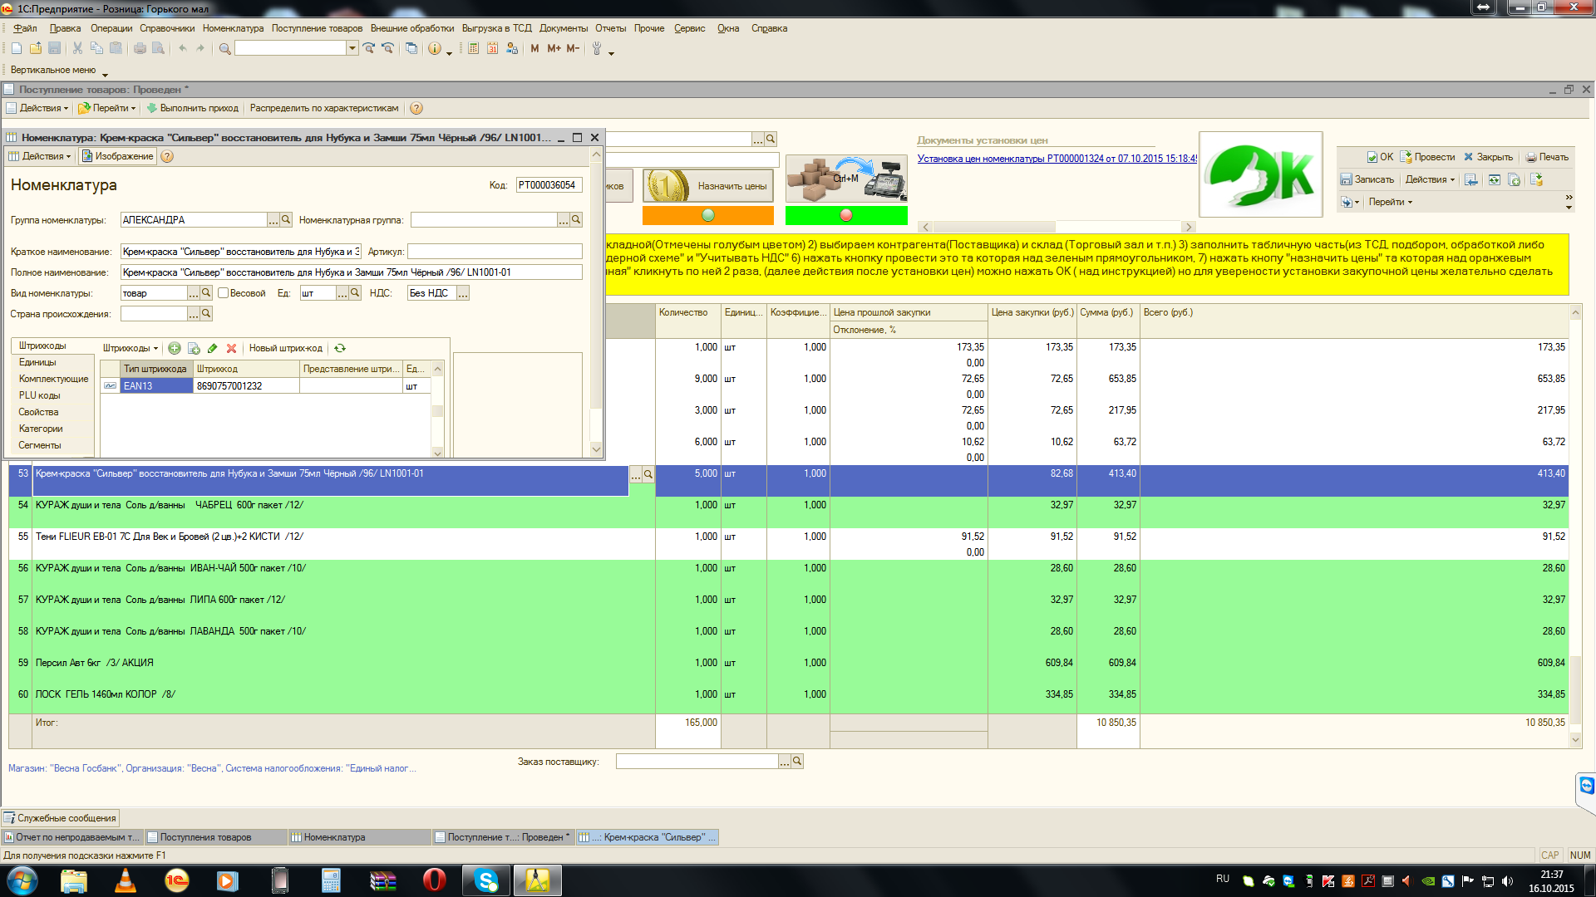Click the M+ memory button
The height and width of the screenshot is (897, 1596).
(554, 49)
